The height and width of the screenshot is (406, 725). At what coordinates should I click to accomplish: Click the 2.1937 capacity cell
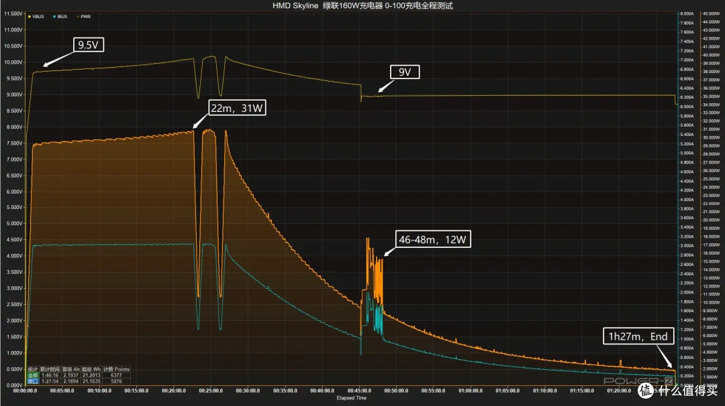coord(70,376)
